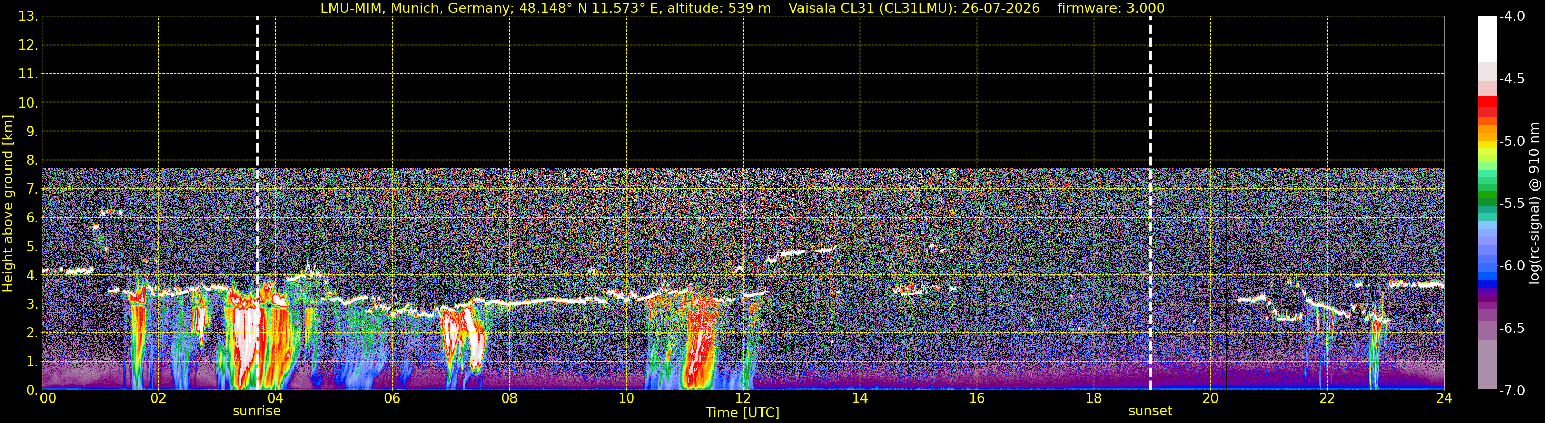Click the '5.' height axis tick label

pyautogui.click(x=32, y=247)
